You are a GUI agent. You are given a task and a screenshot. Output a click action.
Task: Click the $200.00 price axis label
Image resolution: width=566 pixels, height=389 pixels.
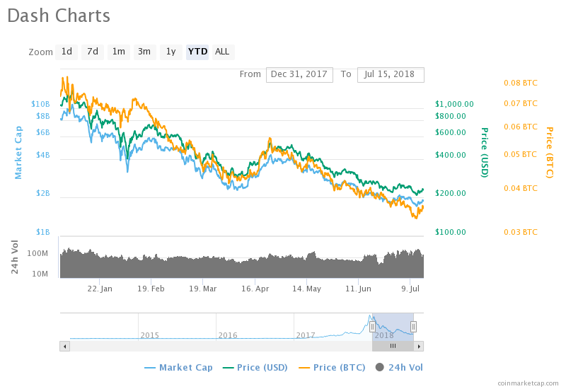point(450,193)
